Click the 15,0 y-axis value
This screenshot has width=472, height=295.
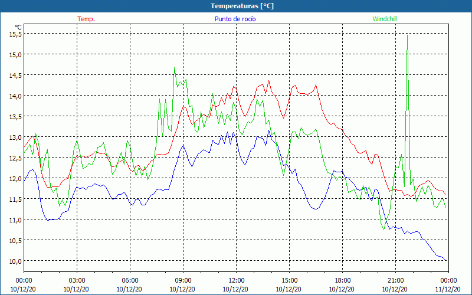point(15,55)
